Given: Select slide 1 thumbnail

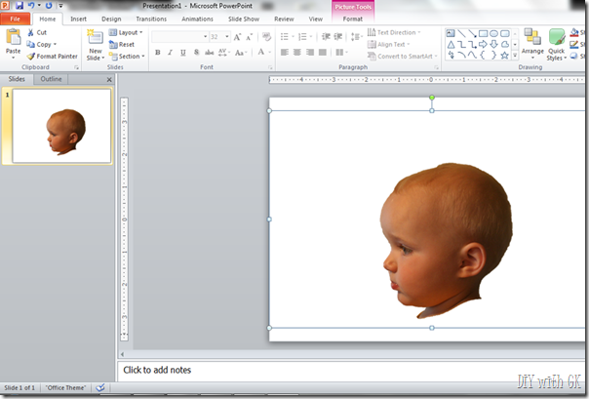Looking at the screenshot, I should (62, 126).
